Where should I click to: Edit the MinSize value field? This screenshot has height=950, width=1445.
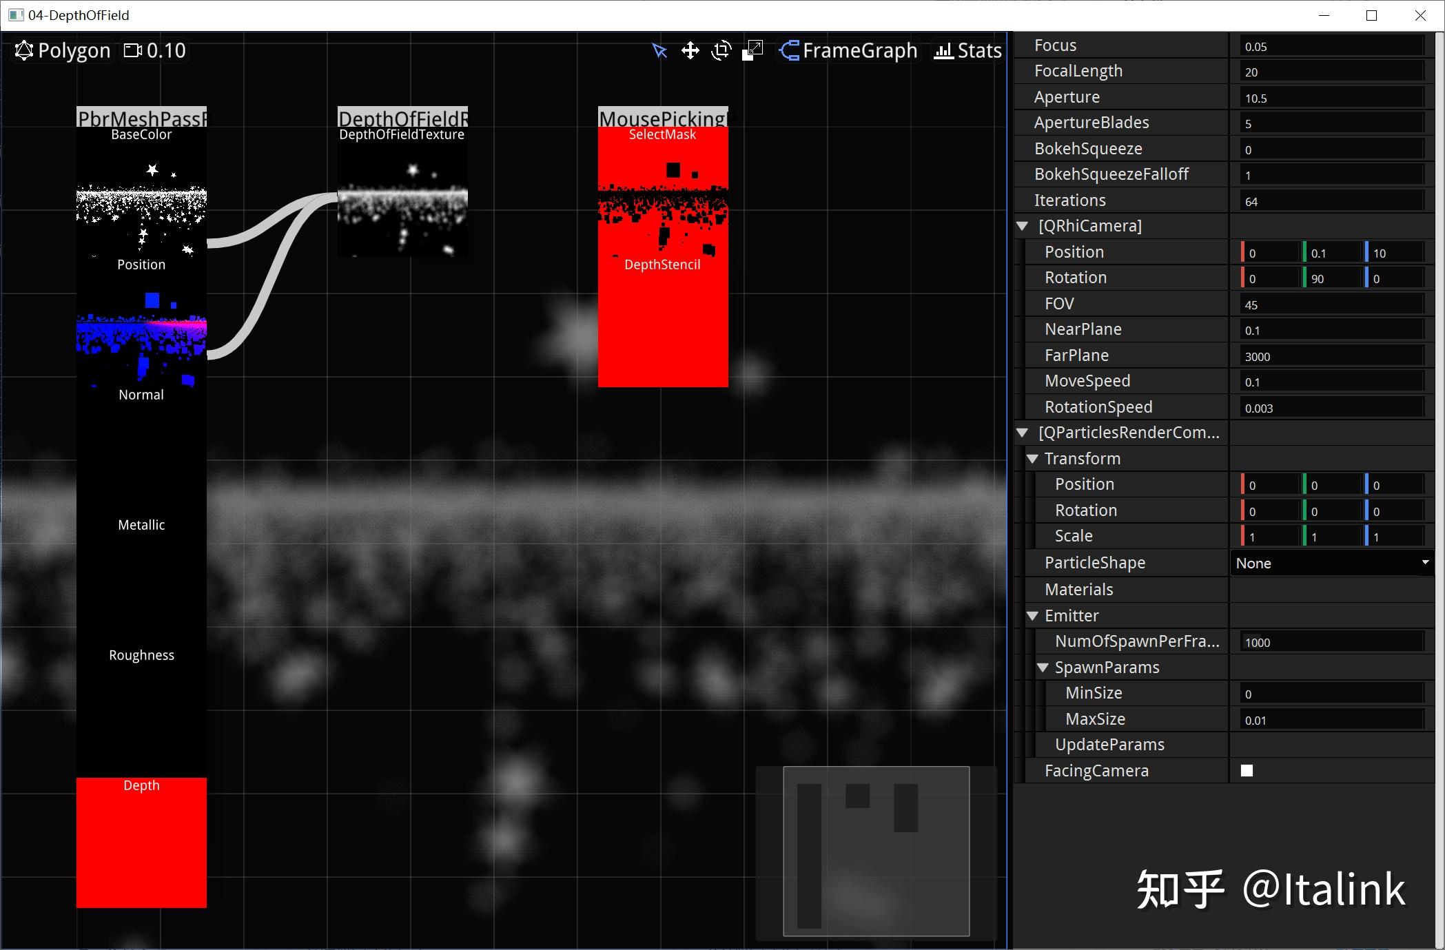click(1332, 694)
